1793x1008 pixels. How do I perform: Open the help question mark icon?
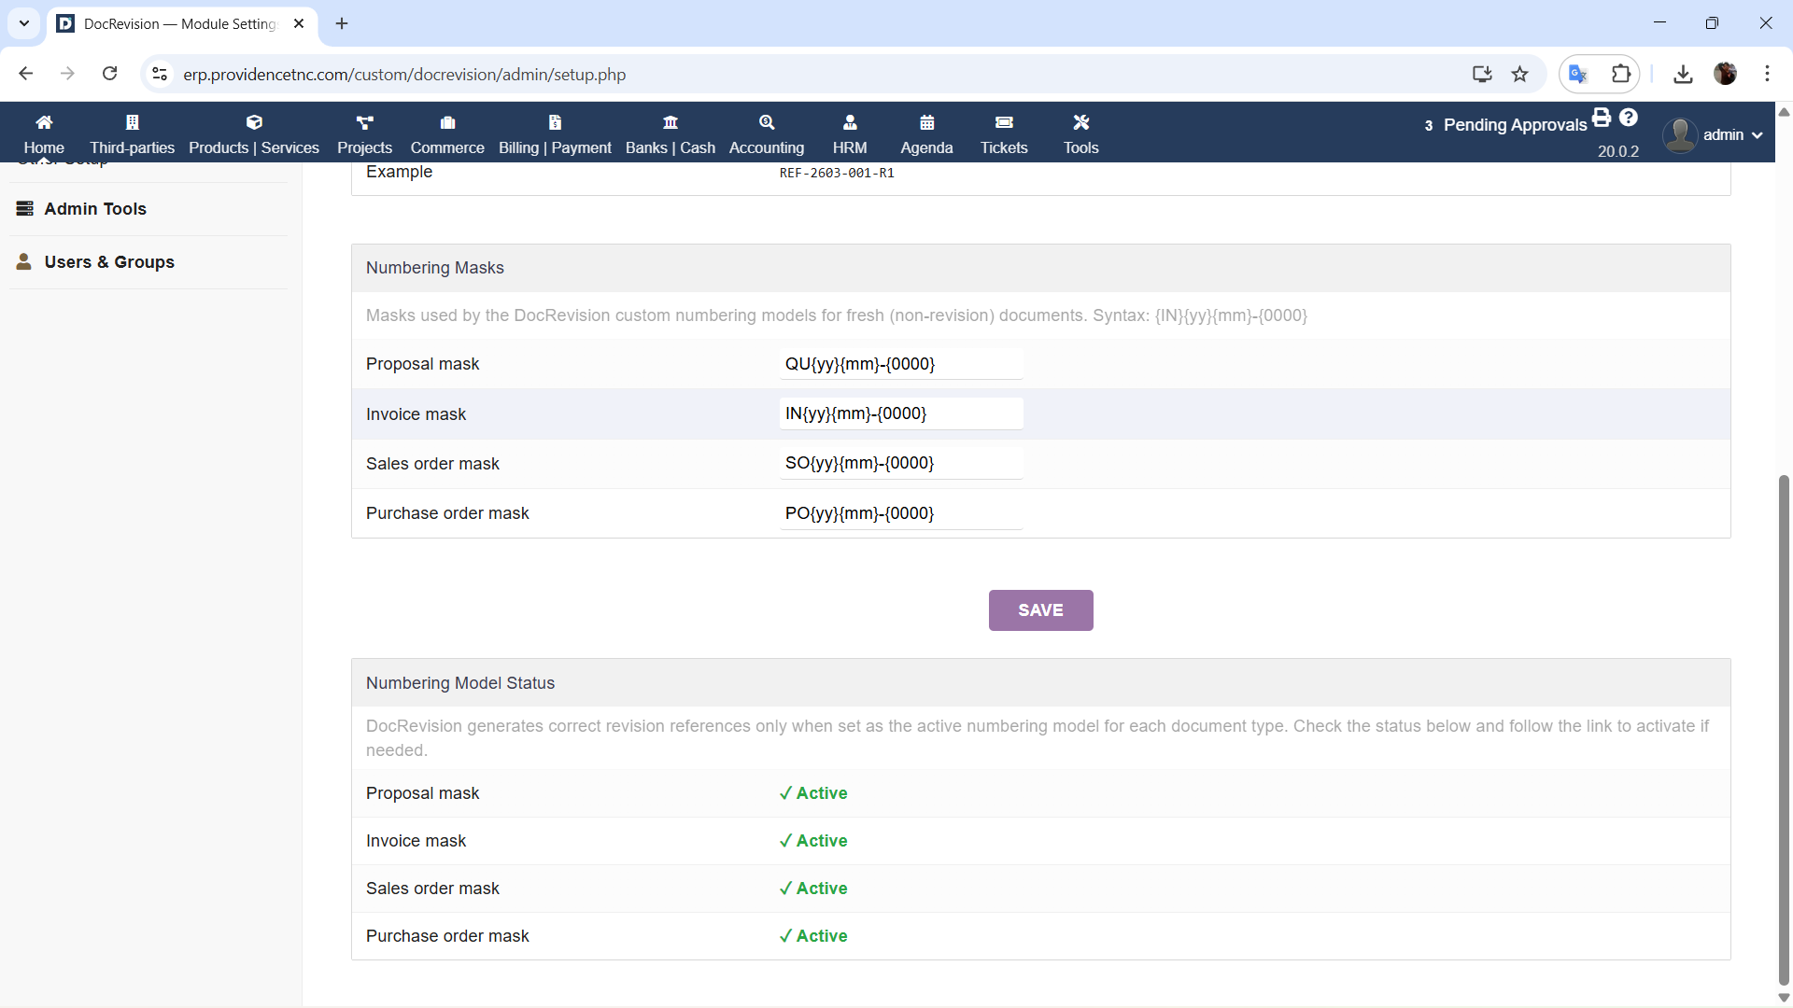point(1629,118)
